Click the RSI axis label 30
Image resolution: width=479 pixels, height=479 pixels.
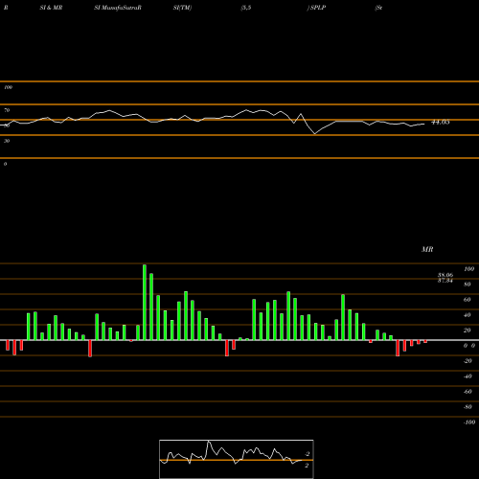[7, 141]
